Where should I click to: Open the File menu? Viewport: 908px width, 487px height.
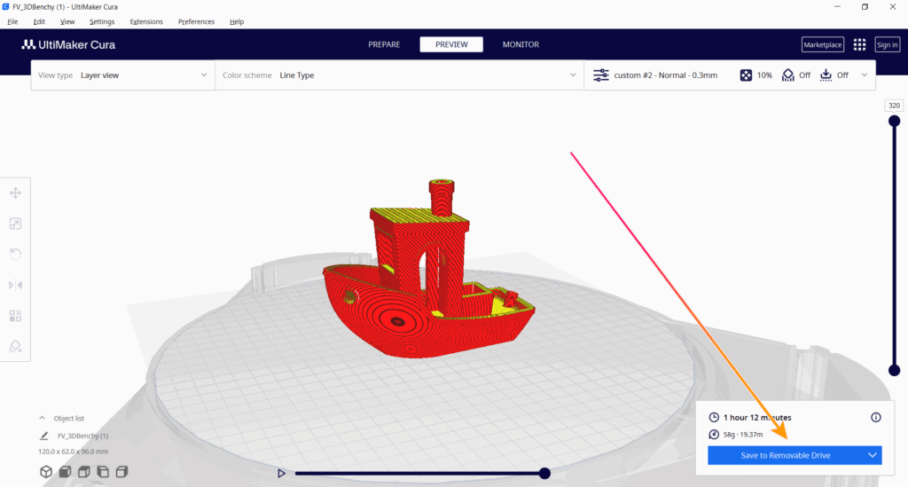[x=12, y=21]
